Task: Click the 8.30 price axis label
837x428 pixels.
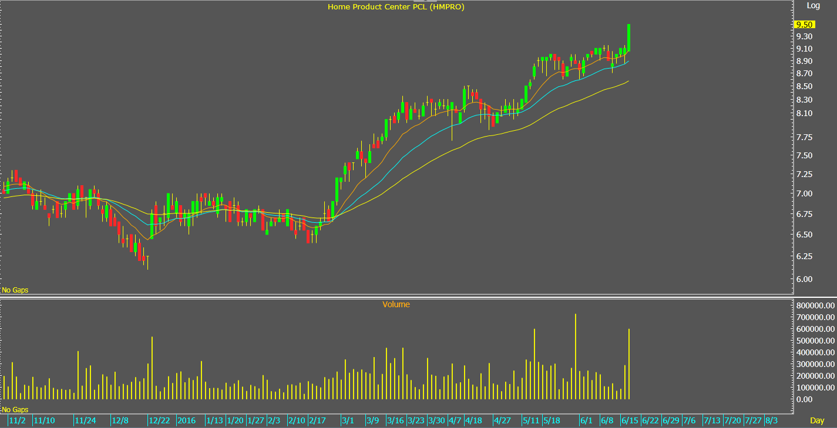Action: click(804, 100)
